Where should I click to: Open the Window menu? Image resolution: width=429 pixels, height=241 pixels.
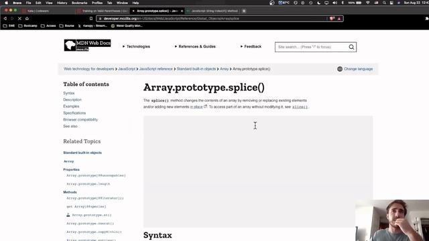click(x=122, y=3)
